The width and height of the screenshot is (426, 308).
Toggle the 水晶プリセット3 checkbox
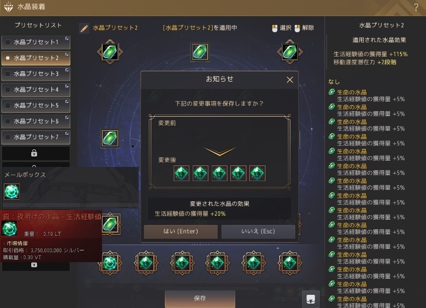click(x=8, y=74)
